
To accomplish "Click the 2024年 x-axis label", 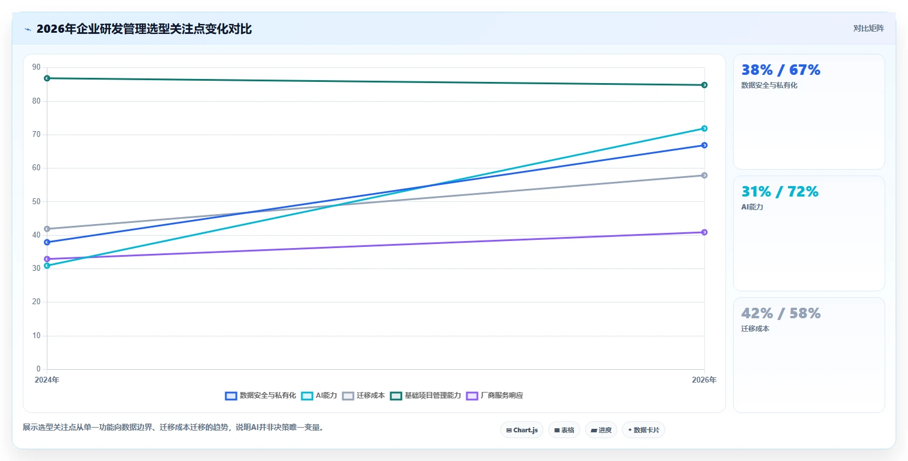I will 47,380.
